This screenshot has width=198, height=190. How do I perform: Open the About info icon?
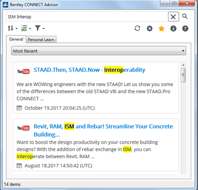pos(173,29)
